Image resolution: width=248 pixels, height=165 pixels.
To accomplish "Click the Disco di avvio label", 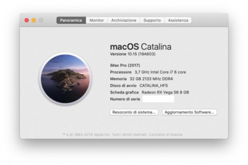I will click(x=123, y=86).
